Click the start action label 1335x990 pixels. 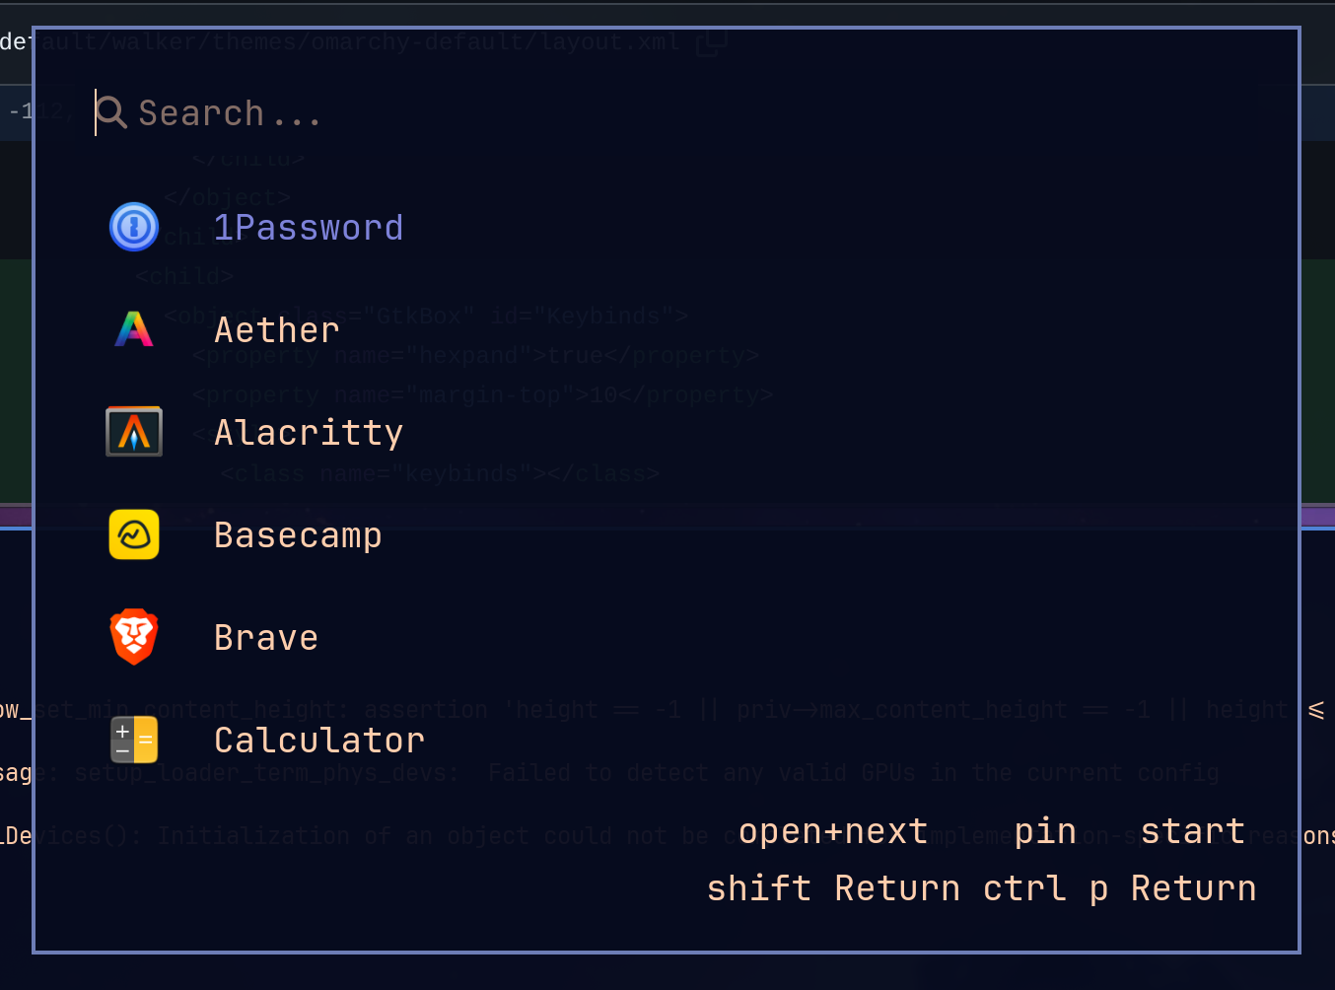click(1193, 831)
